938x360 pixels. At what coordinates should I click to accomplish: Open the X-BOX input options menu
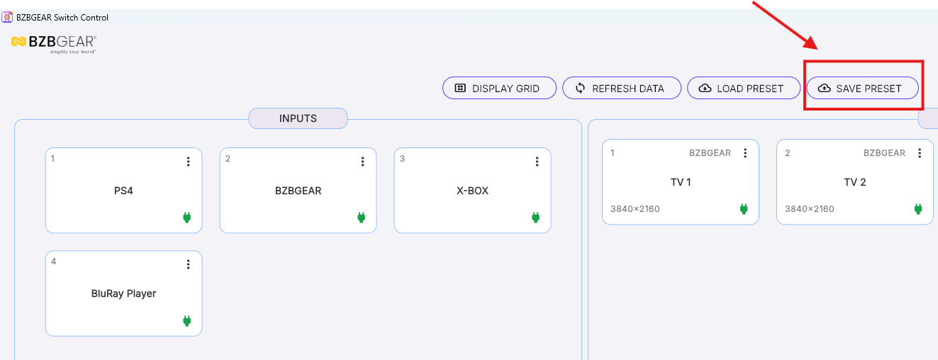537,162
